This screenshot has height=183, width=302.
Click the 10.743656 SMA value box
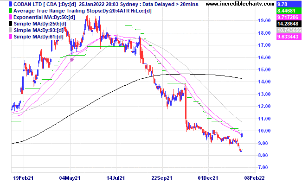(x=289, y=30)
